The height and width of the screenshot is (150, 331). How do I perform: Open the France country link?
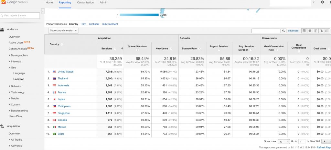[62, 93]
